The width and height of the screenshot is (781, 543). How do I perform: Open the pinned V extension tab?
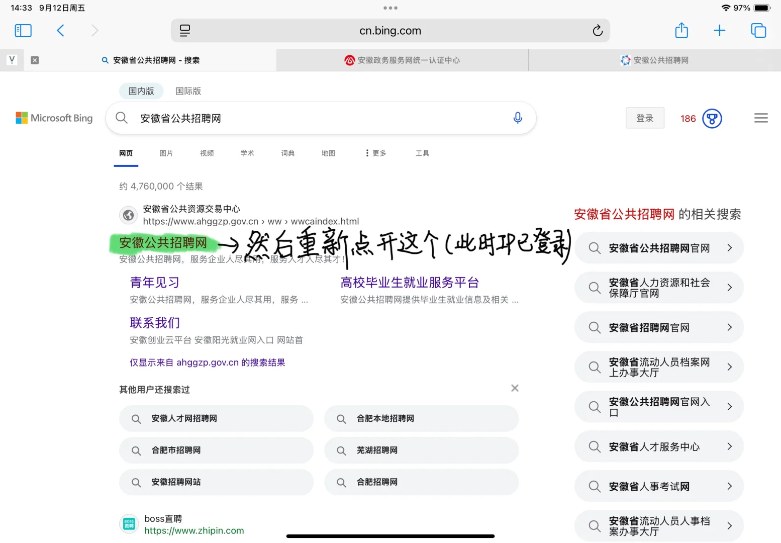(12, 60)
